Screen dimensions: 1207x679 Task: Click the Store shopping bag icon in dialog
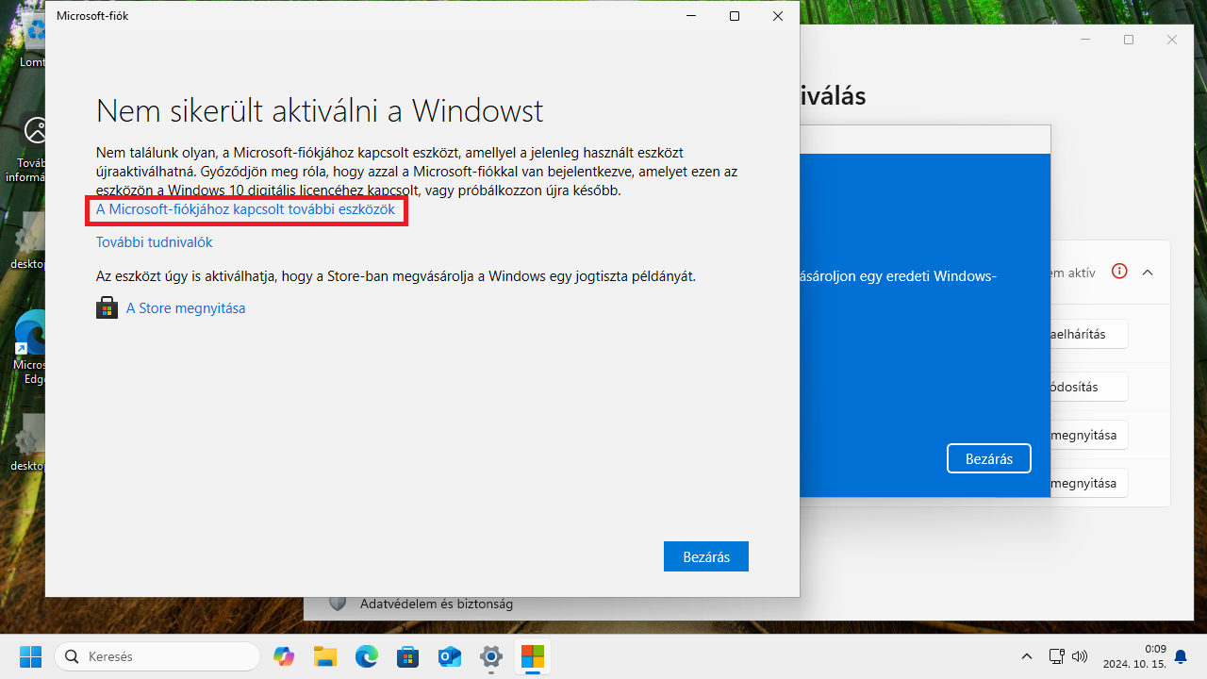(107, 308)
